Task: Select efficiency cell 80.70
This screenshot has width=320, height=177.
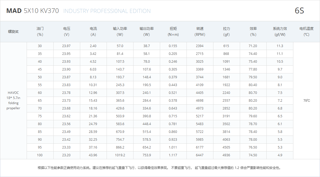Action: [x=253, y=93]
